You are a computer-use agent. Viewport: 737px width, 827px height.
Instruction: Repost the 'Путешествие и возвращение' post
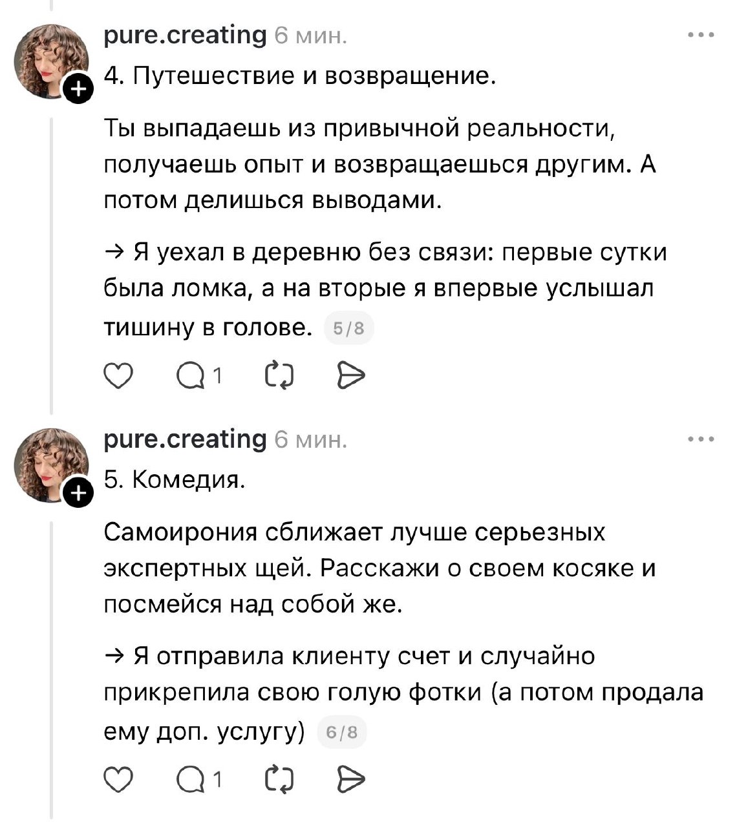(x=280, y=375)
